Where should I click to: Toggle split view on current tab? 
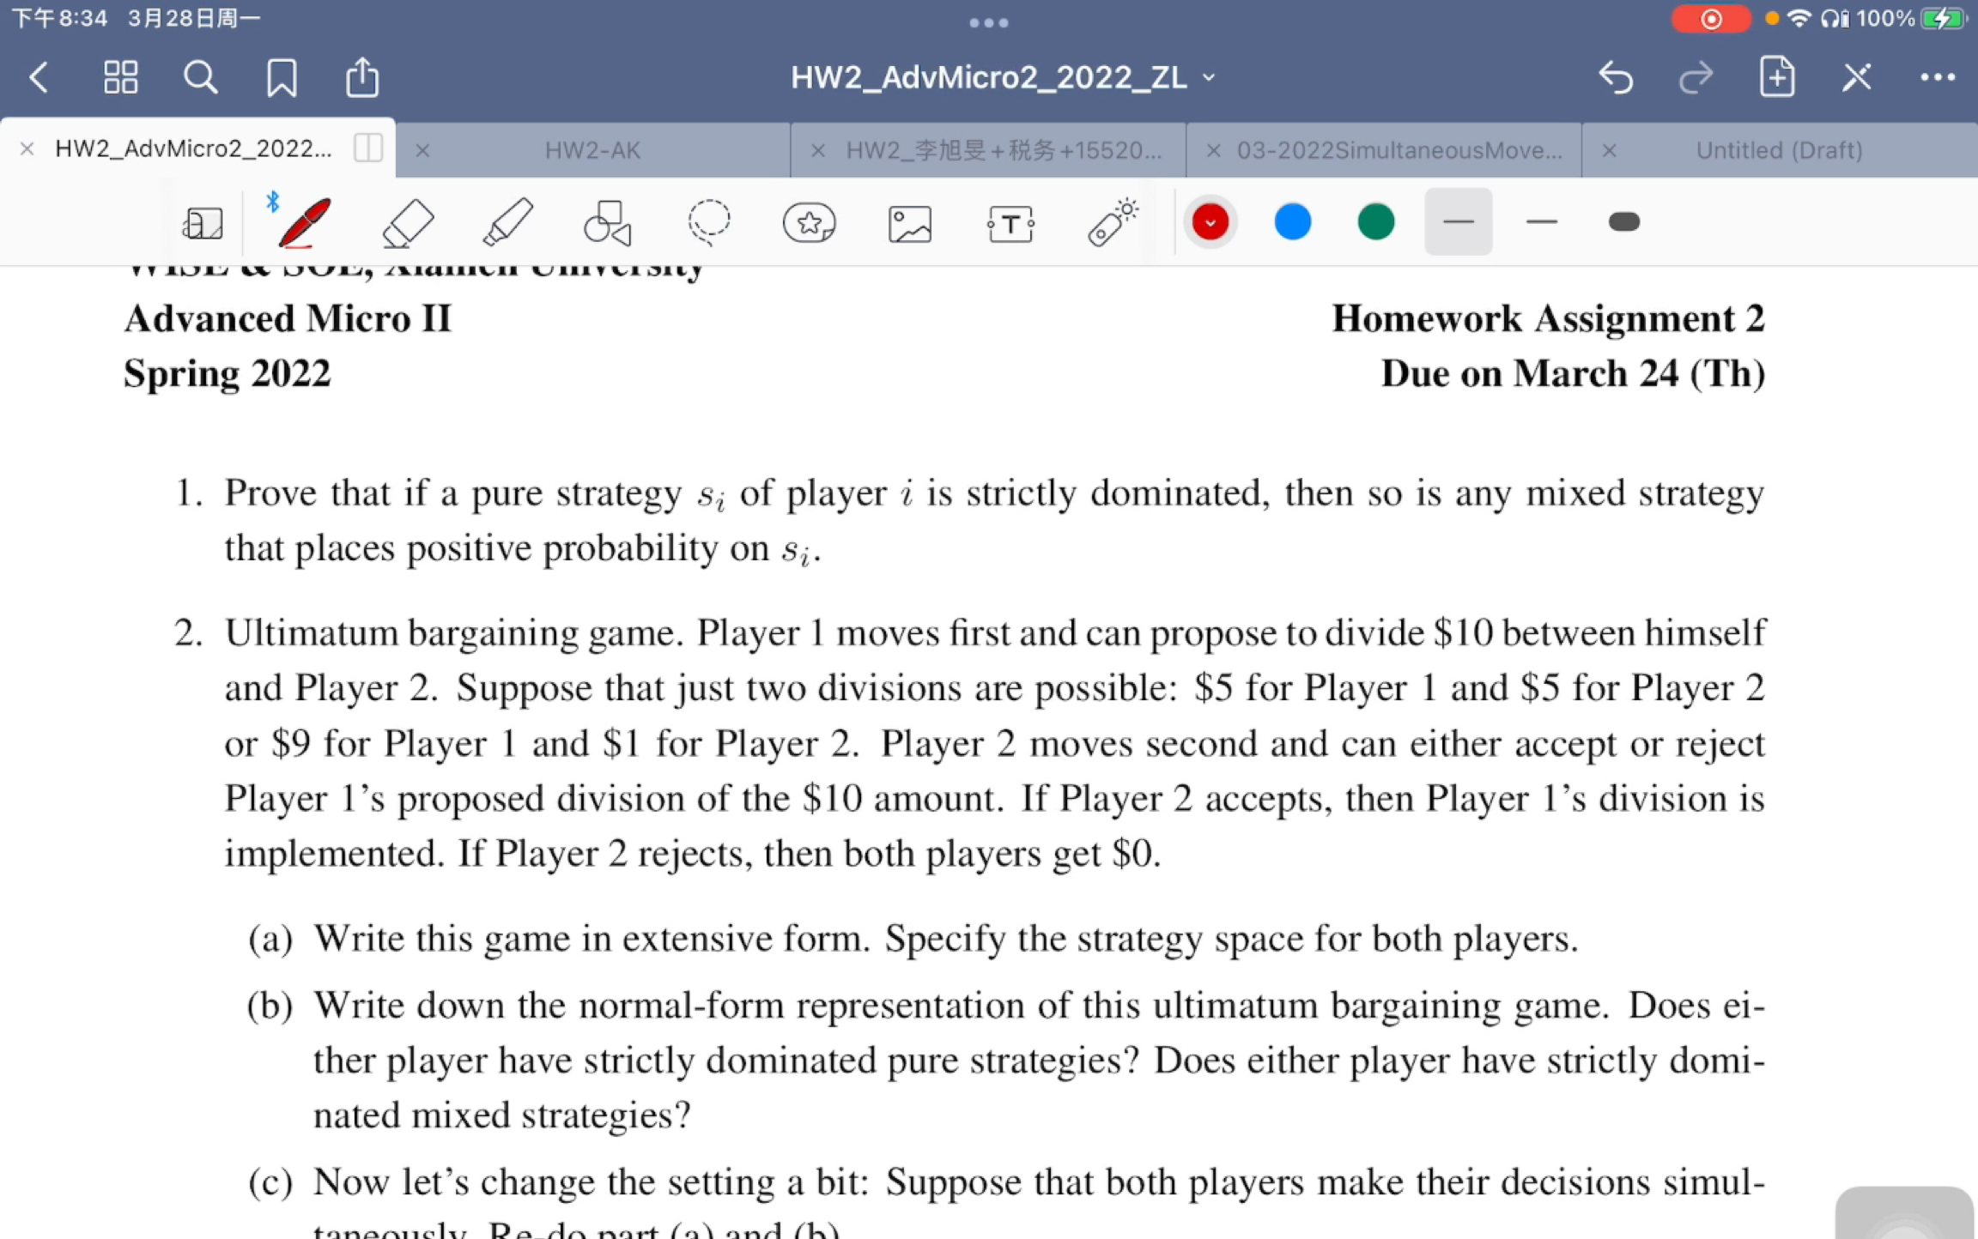368,148
